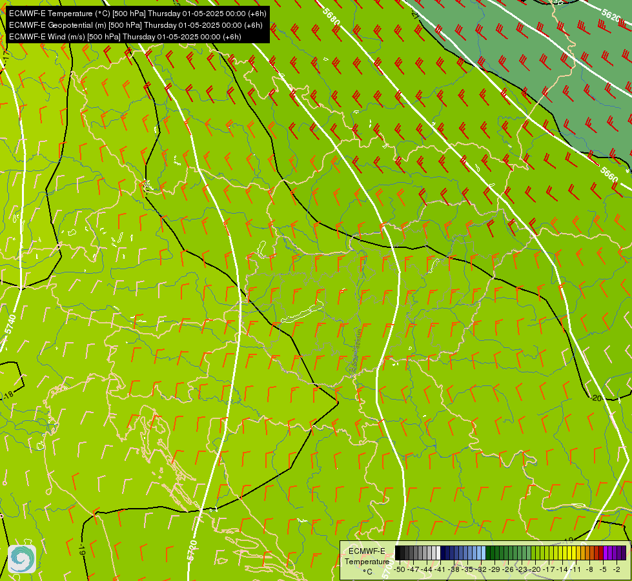
Task: Click the swirl weather logo icon
Action: point(22,559)
